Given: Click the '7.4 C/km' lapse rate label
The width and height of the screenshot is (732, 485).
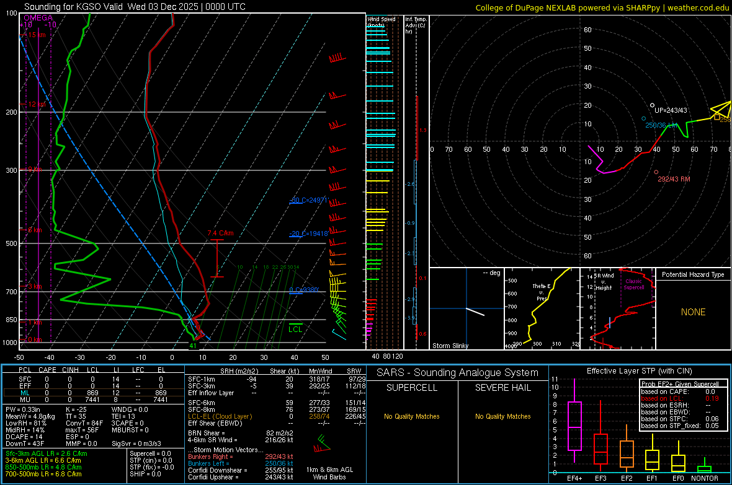Looking at the screenshot, I should 220,233.
